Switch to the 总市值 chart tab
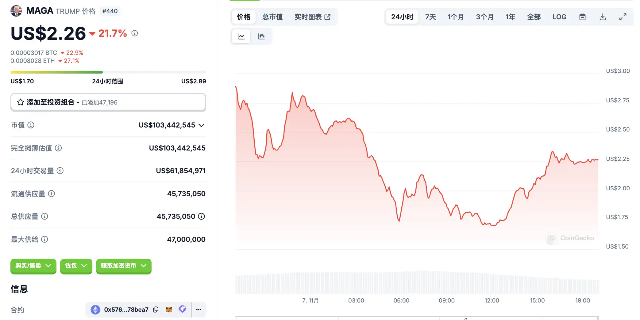Viewport: 640px width, 320px height. click(x=272, y=17)
